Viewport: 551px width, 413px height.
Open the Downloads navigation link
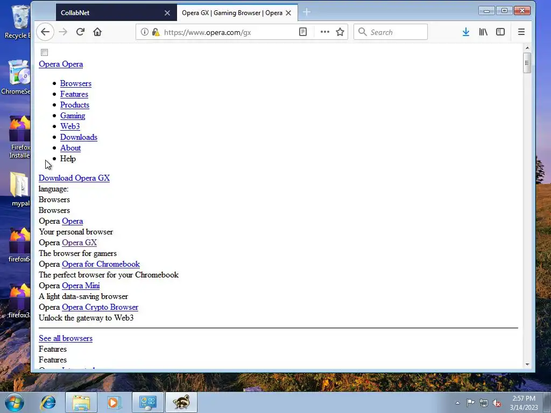pos(79,137)
